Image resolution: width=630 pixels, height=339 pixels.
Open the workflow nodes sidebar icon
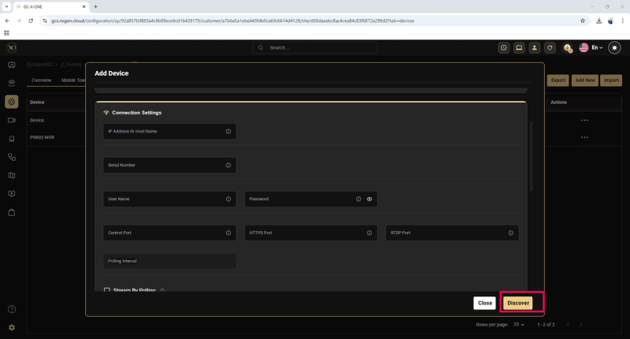tap(12, 157)
